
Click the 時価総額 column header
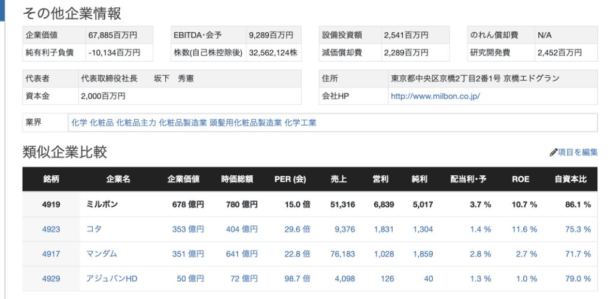(237, 179)
